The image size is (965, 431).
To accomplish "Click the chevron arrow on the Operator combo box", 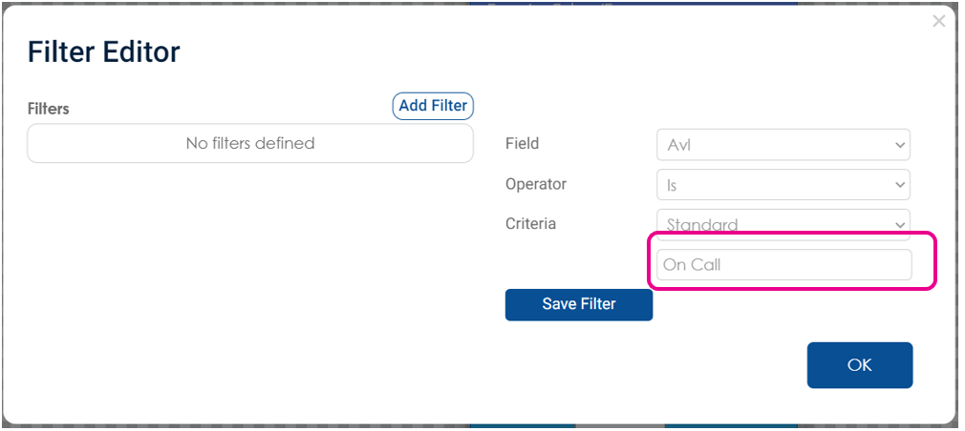I will [x=900, y=185].
